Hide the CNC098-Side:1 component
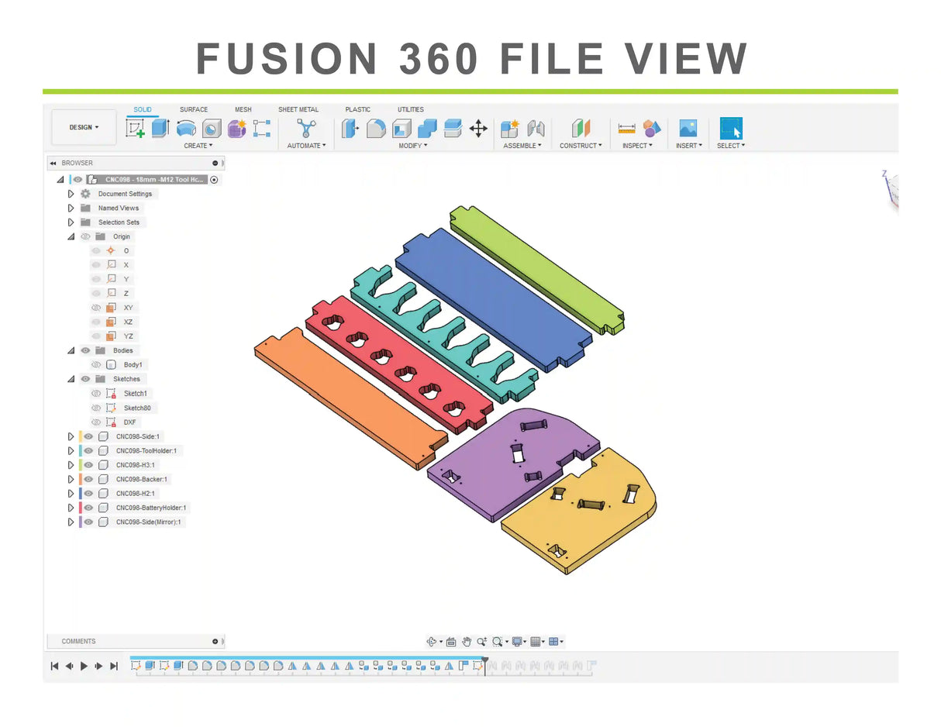This screenshot has height=727, width=941. pos(88,436)
